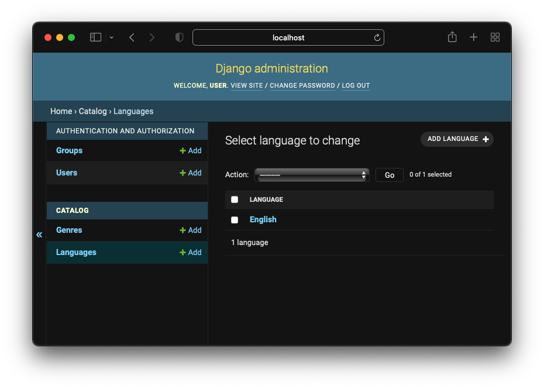
Task: Click the Go button
Action: coord(389,175)
